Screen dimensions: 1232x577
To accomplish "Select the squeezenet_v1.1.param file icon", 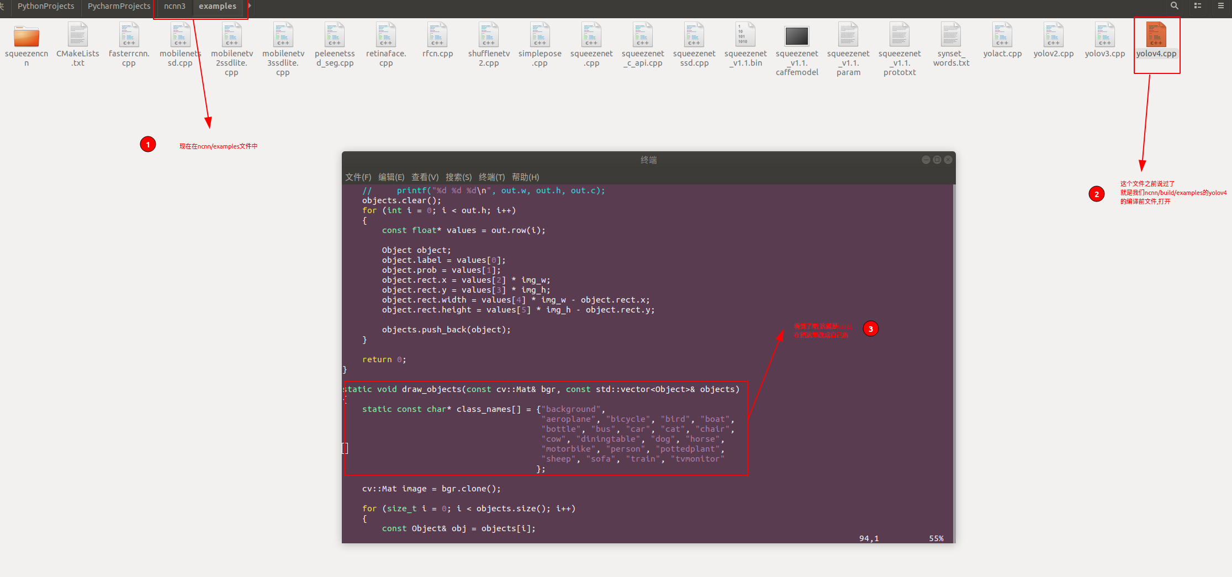I will (x=848, y=35).
